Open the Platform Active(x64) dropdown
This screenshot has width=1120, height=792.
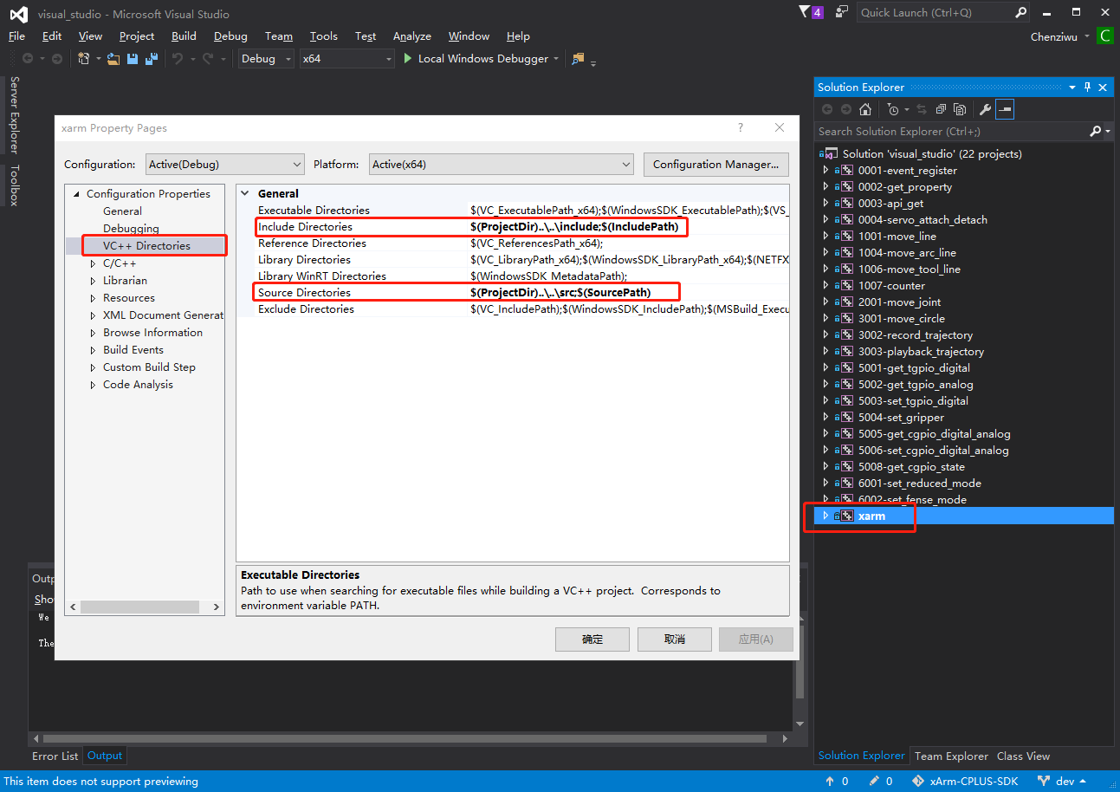(x=502, y=164)
